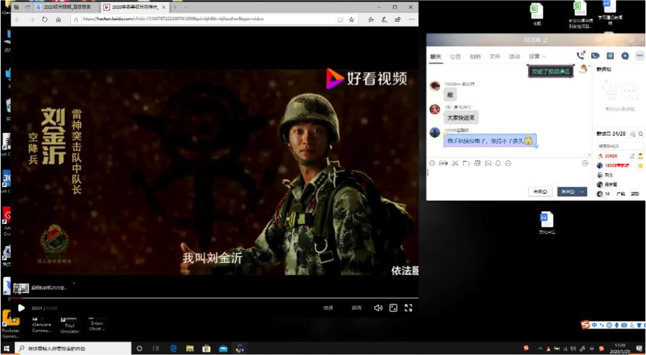Share this page from Edge toolbar
646x355 pixels.
coord(397,19)
